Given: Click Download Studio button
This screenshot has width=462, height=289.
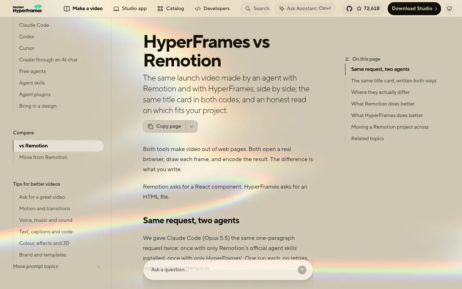Looking at the screenshot, I should 414,8.
